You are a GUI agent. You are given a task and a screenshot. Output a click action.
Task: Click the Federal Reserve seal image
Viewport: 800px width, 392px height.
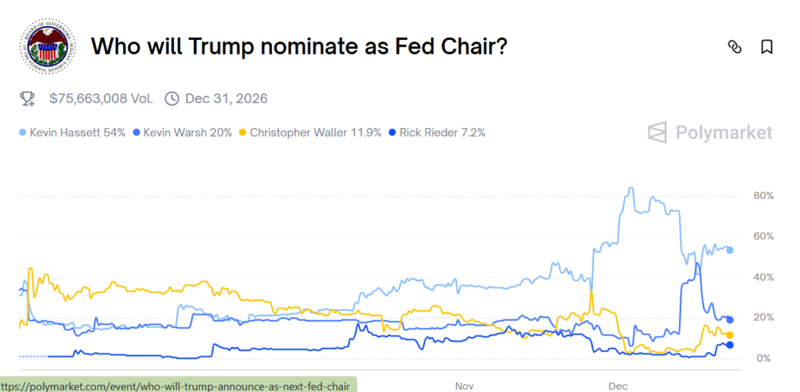pos(46,48)
